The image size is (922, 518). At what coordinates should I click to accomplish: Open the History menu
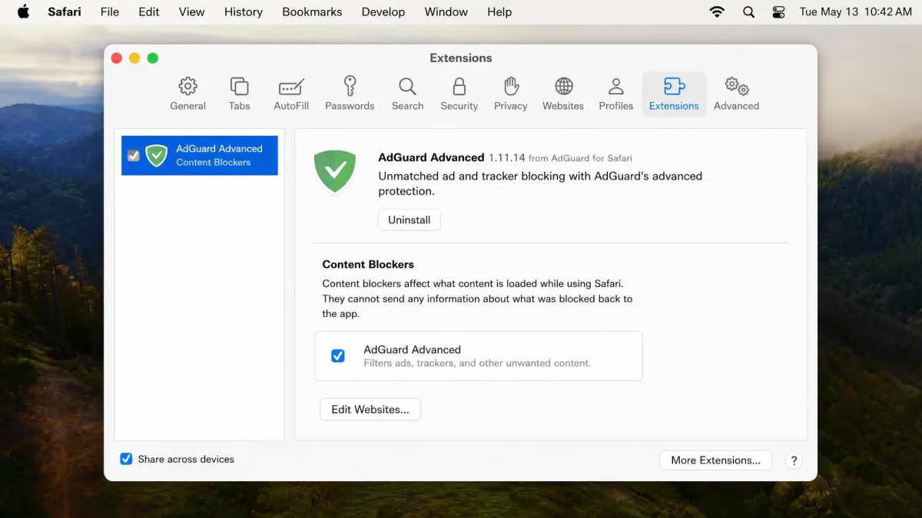[x=244, y=12]
